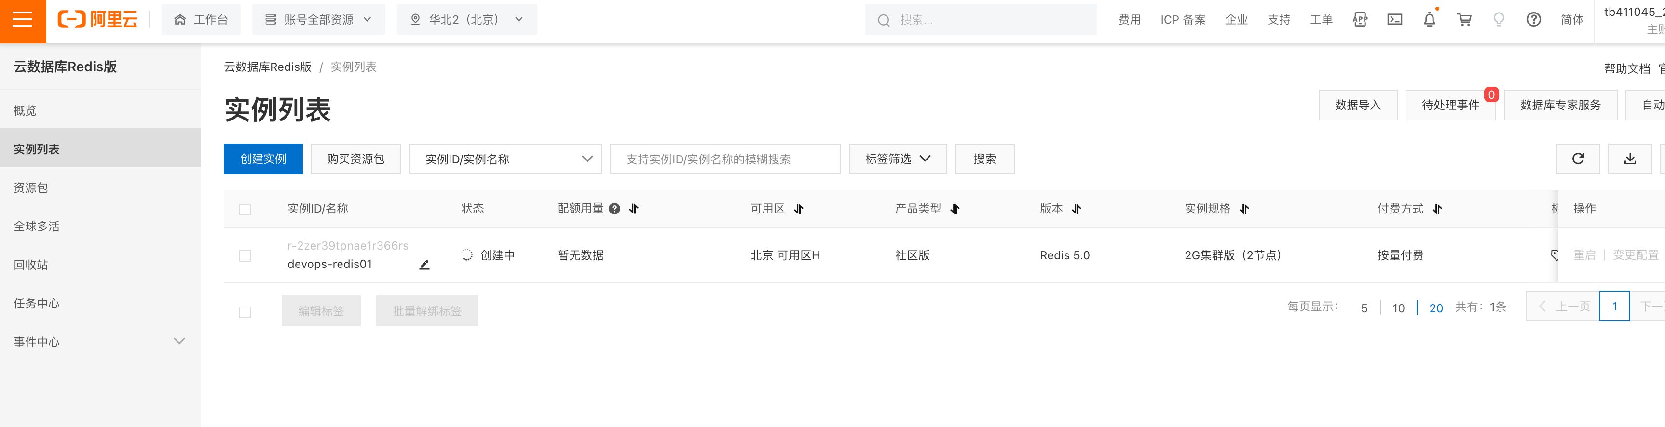The height and width of the screenshot is (427, 1665).
Task: Click the quota usage help icon
Action: point(614,209)
